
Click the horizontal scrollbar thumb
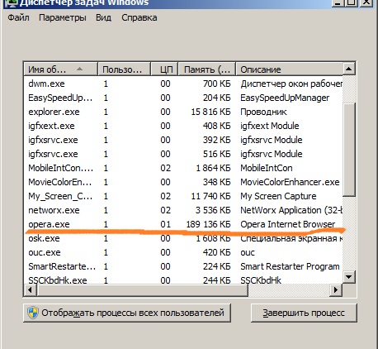point(142,289)
